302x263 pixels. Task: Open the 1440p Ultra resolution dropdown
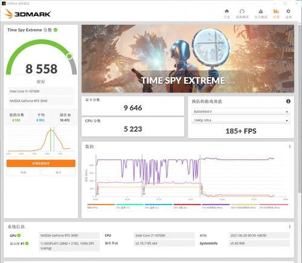click(241, 120)
